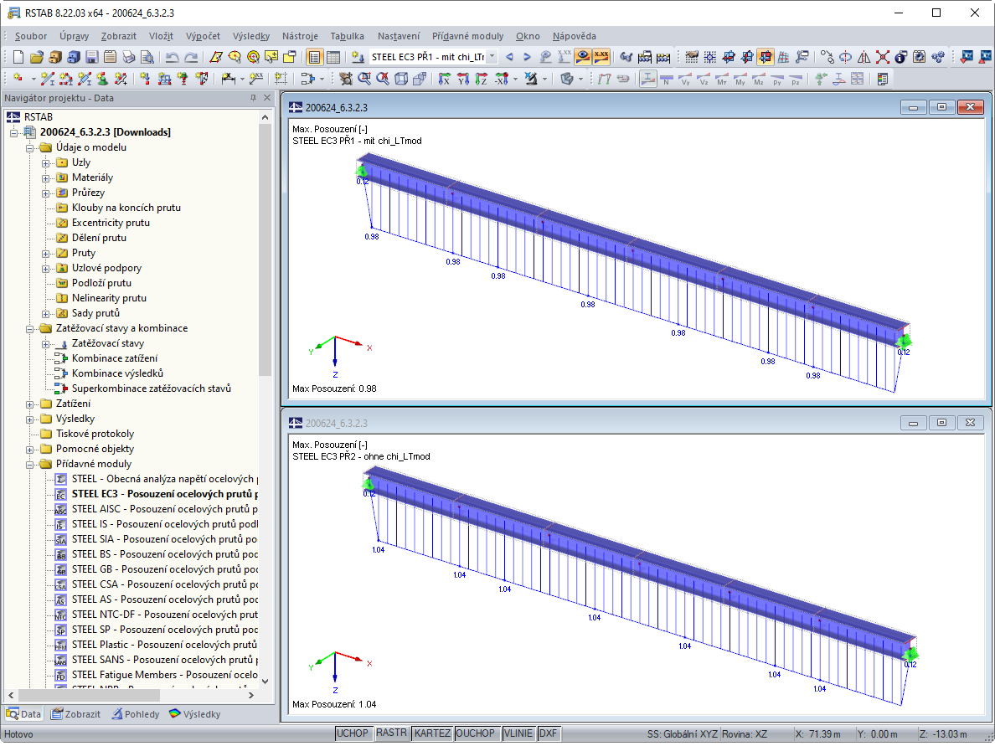This screenshot has width=995, height=746.
Task: Open print preview from the toolbar
Action: 147,57
